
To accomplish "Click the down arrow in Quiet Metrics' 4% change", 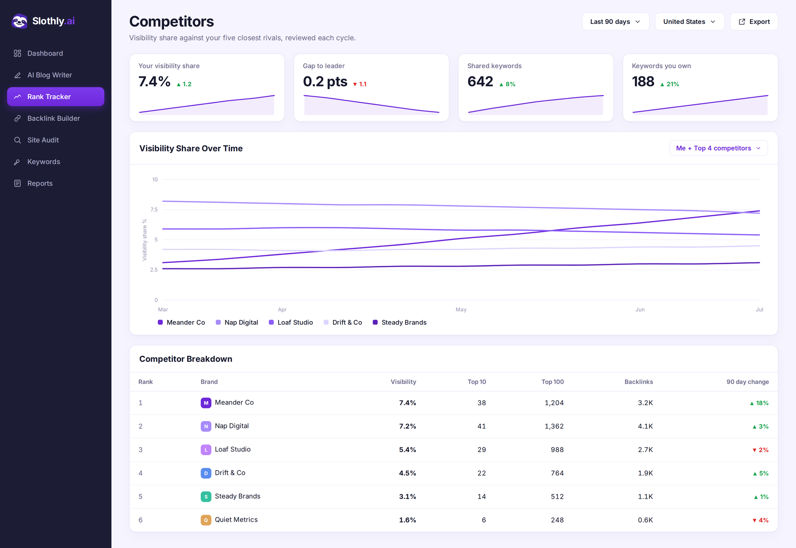I will 755,521.
